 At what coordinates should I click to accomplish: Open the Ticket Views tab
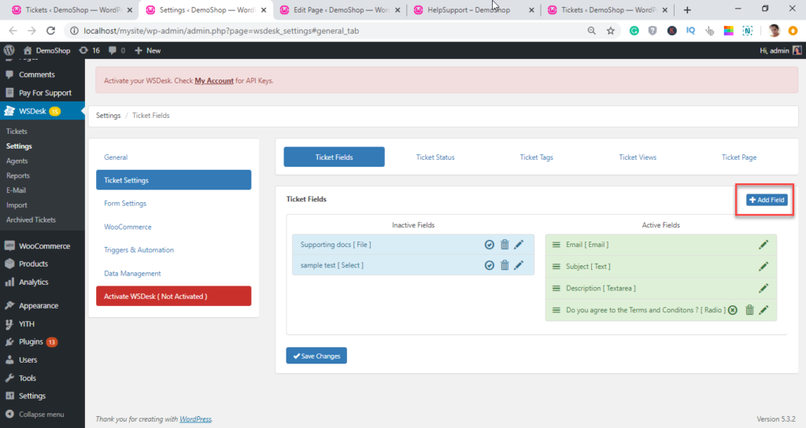[x=638, y=157]
